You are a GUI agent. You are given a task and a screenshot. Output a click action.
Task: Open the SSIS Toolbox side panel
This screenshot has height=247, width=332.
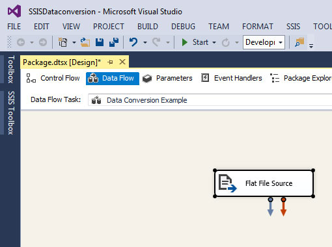click(x=11, y=112)
